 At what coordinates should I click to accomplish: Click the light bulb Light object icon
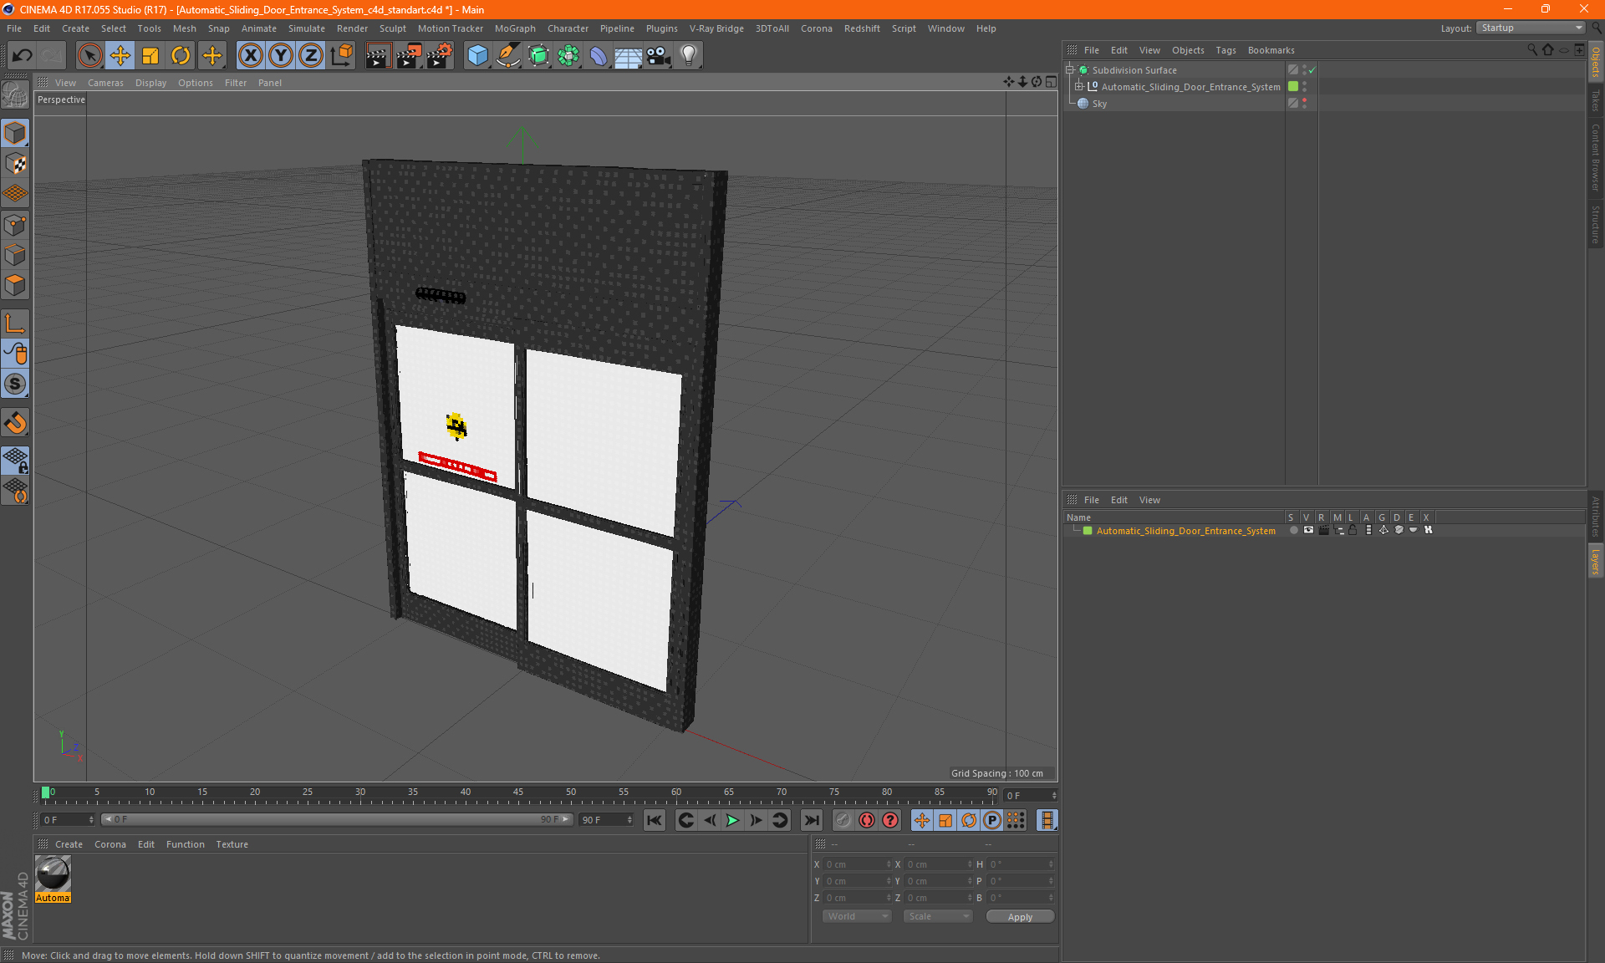pos(688,56)
